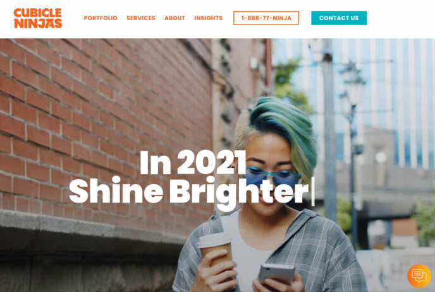
Task: Open the orange chat bubble widget
Action: point(419,276)
